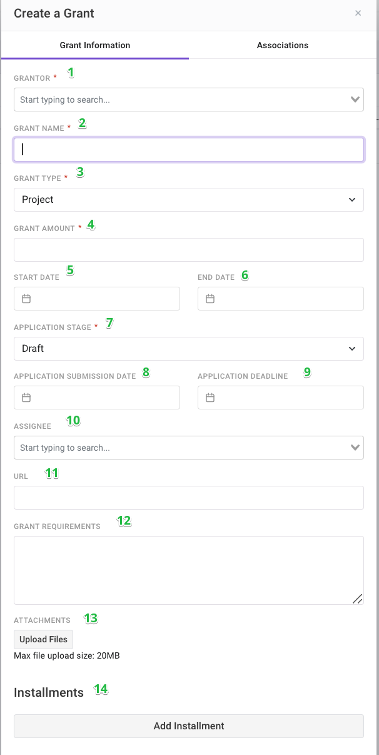Click the Grantor search dropdown arrow
379x755 pixels.
coord(356,99)
